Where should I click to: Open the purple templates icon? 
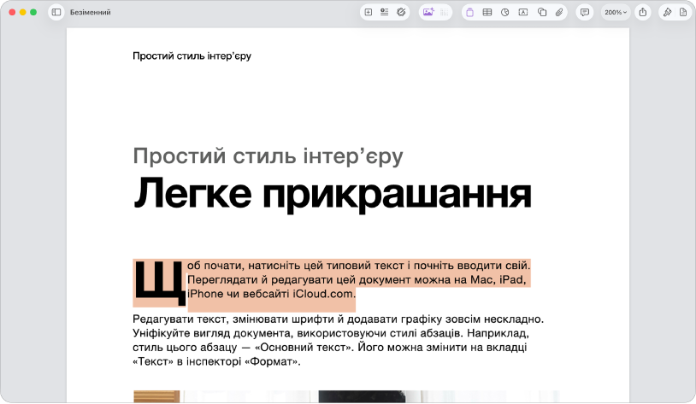click(469, 13)
